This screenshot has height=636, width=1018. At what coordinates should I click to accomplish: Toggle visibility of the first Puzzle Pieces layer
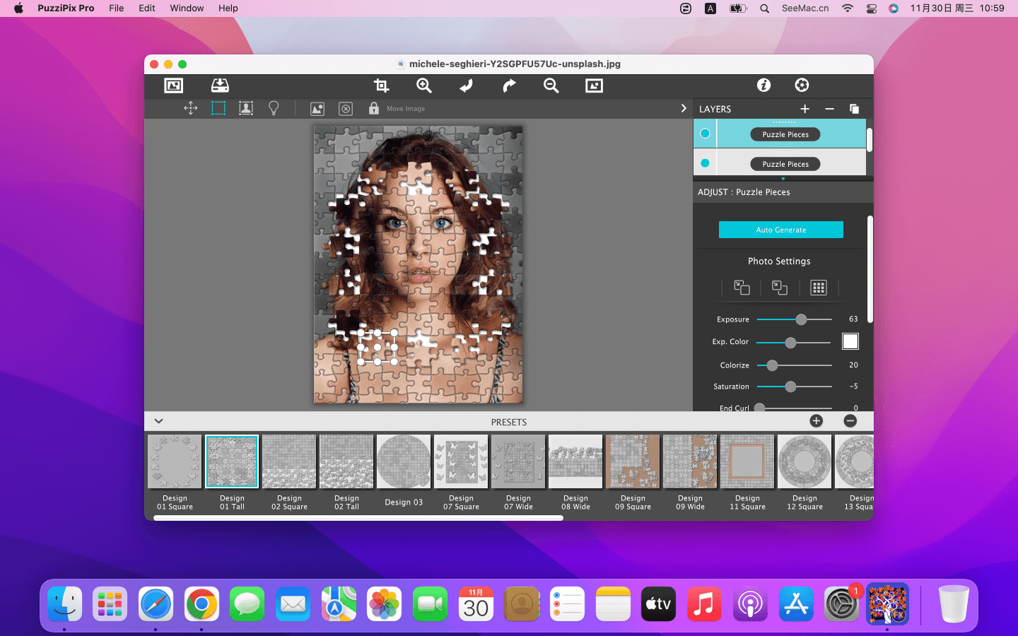(705, 134)
